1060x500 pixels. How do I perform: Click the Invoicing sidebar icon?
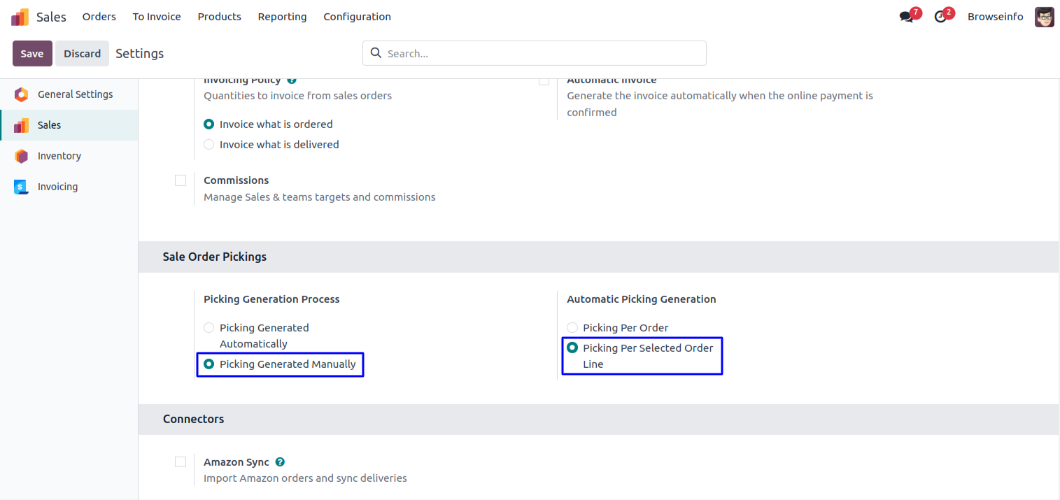pyautogui.click(x=21, y=187)
